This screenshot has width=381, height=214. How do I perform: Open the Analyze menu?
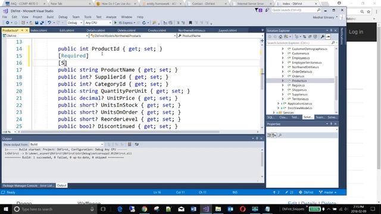(111, 17)
